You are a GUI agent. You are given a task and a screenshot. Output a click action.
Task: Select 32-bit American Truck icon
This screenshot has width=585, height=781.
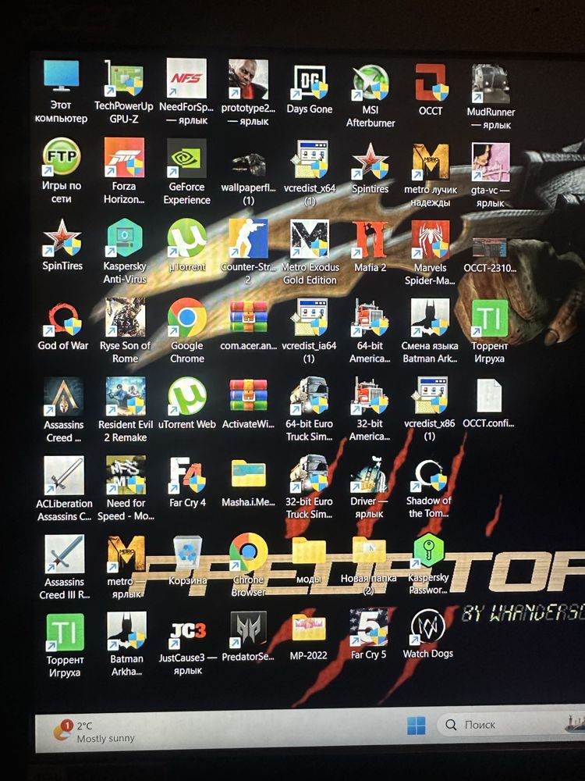[370, 396]
